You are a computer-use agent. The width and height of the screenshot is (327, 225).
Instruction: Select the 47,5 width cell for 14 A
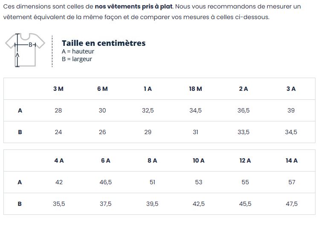point(292,204)
